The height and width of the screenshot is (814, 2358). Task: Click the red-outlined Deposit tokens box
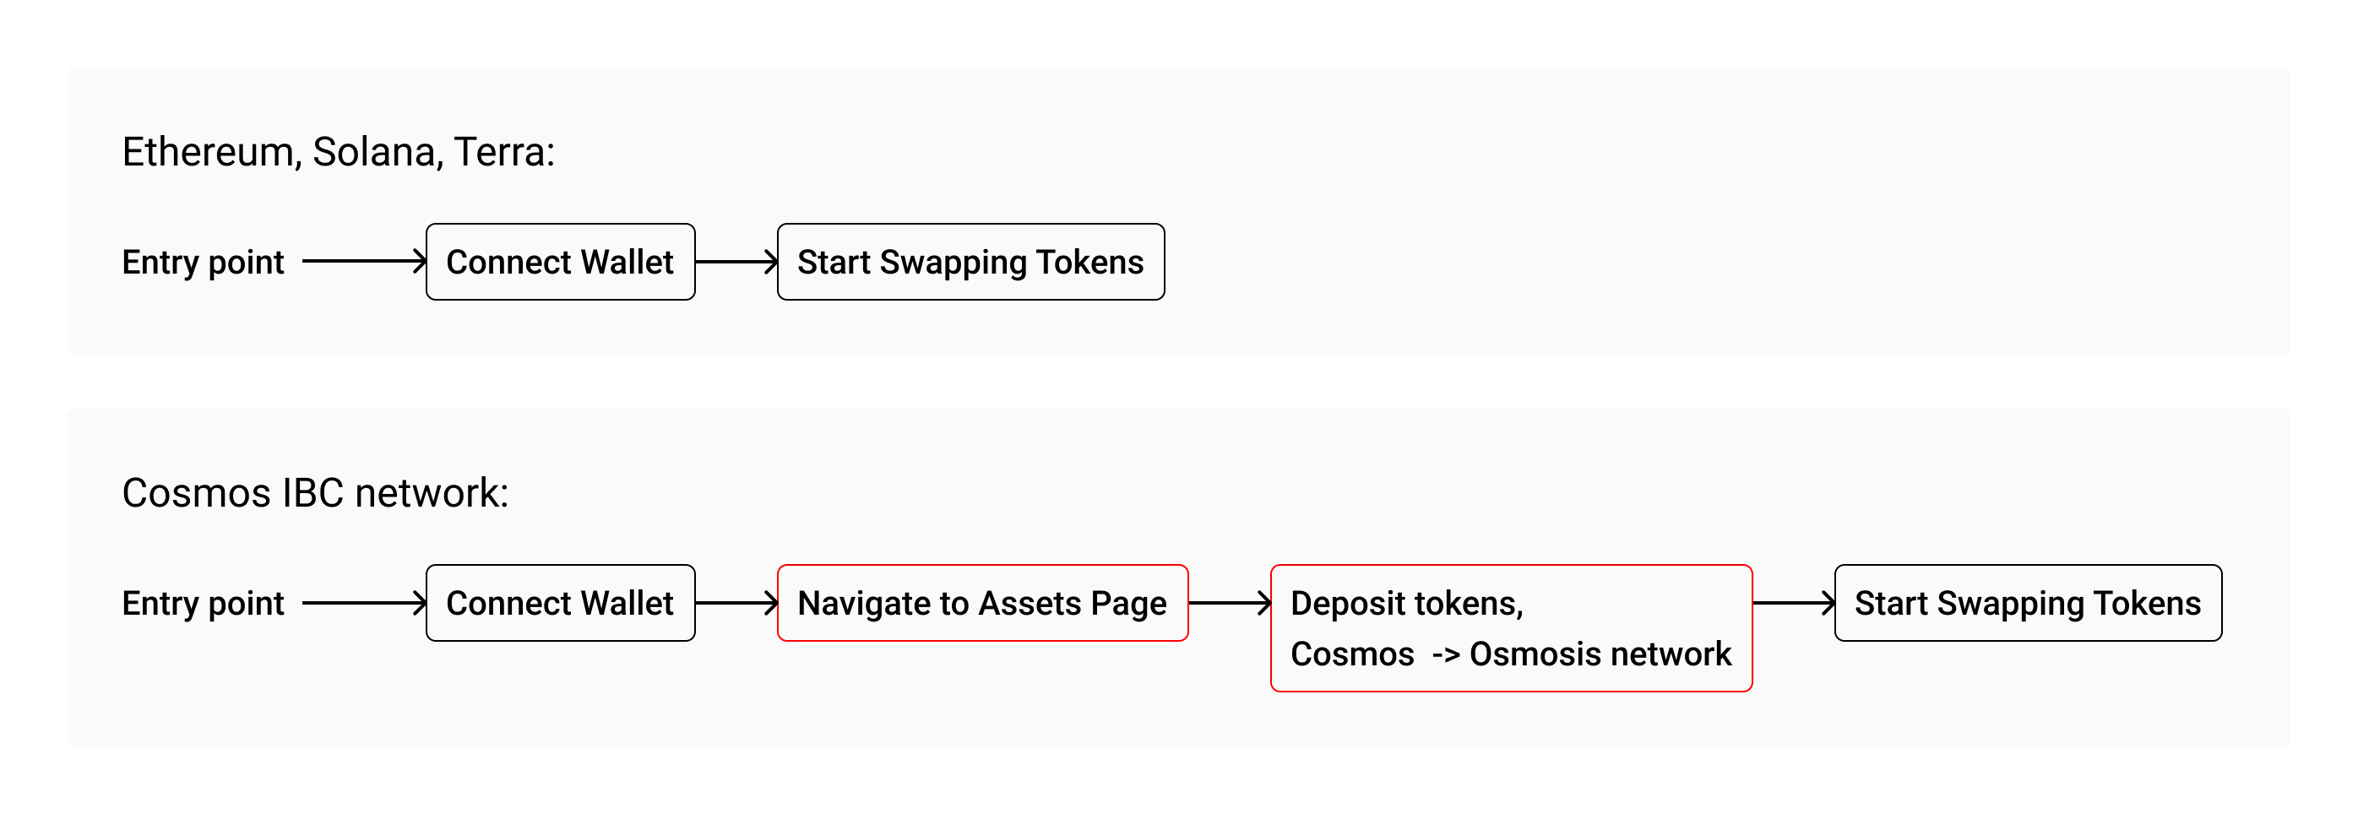[1511, 628]
